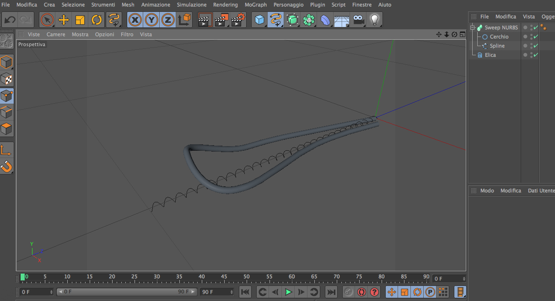
Task: Toggle Spline visibility dots
Action: (531, 46)
